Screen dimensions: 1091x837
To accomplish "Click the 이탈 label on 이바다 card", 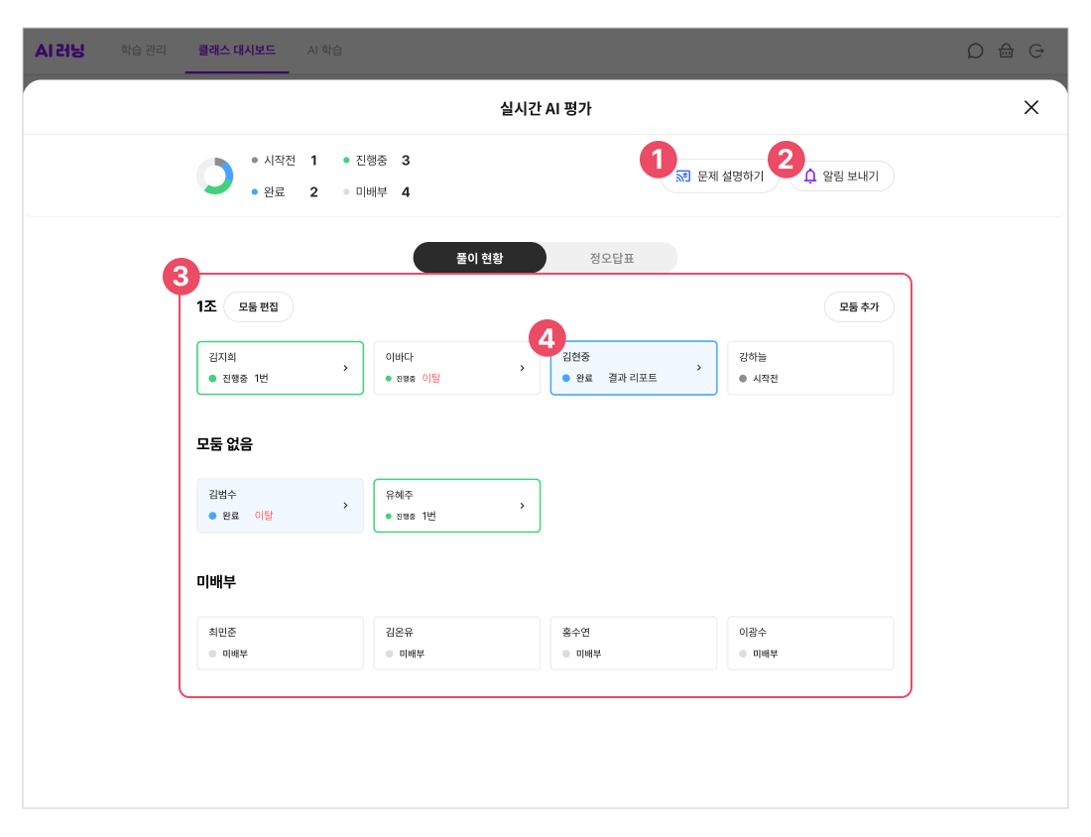I will pos(430,378).
